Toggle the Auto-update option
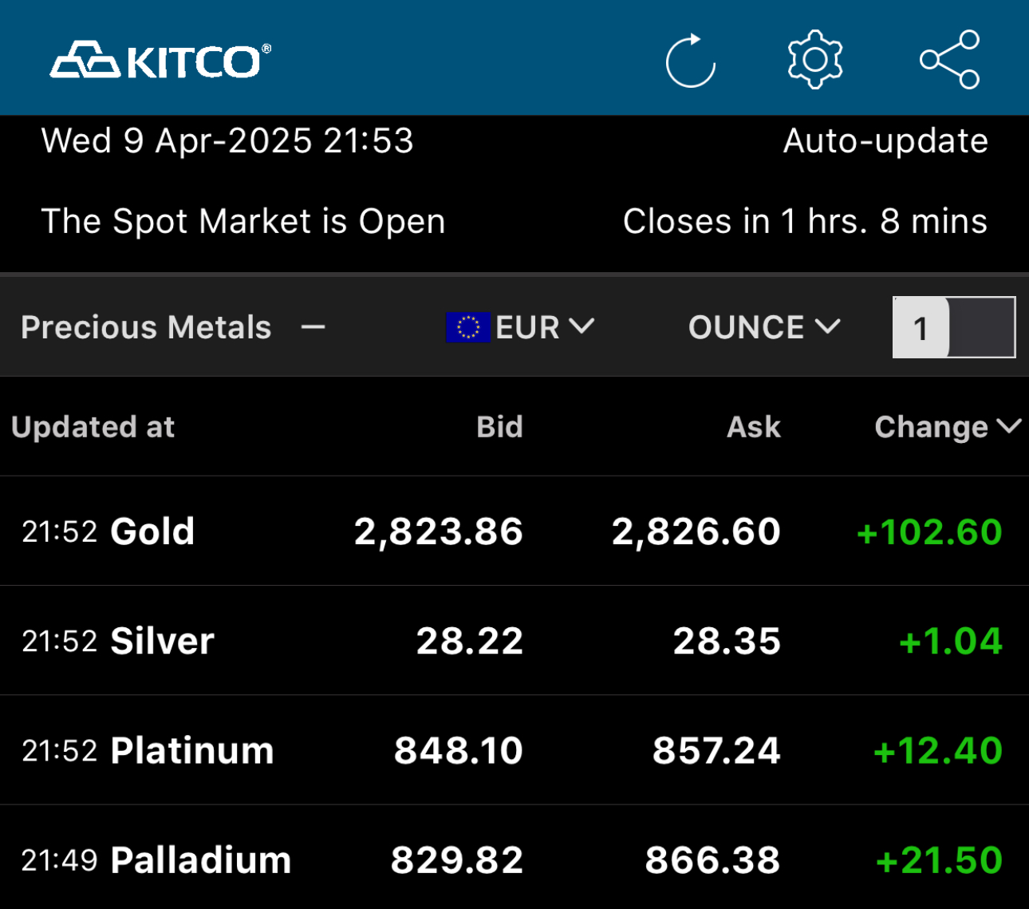 [885, 141]
